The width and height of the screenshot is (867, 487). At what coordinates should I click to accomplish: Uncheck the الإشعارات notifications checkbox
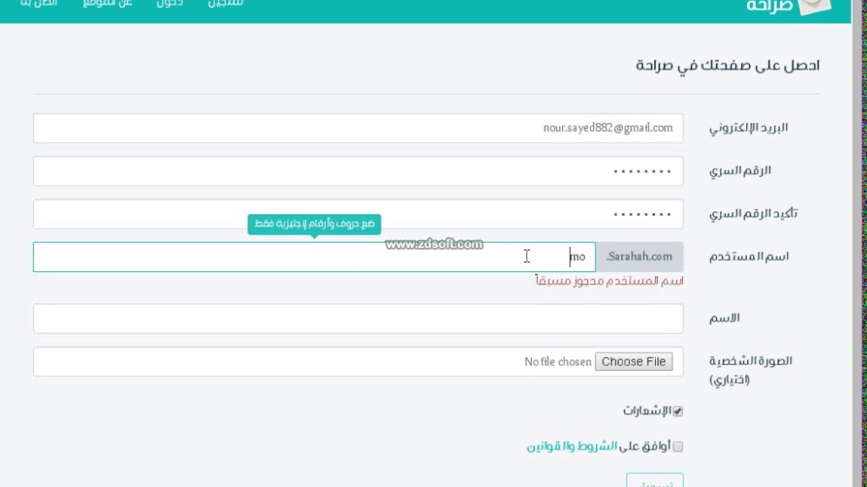point(677,411)
